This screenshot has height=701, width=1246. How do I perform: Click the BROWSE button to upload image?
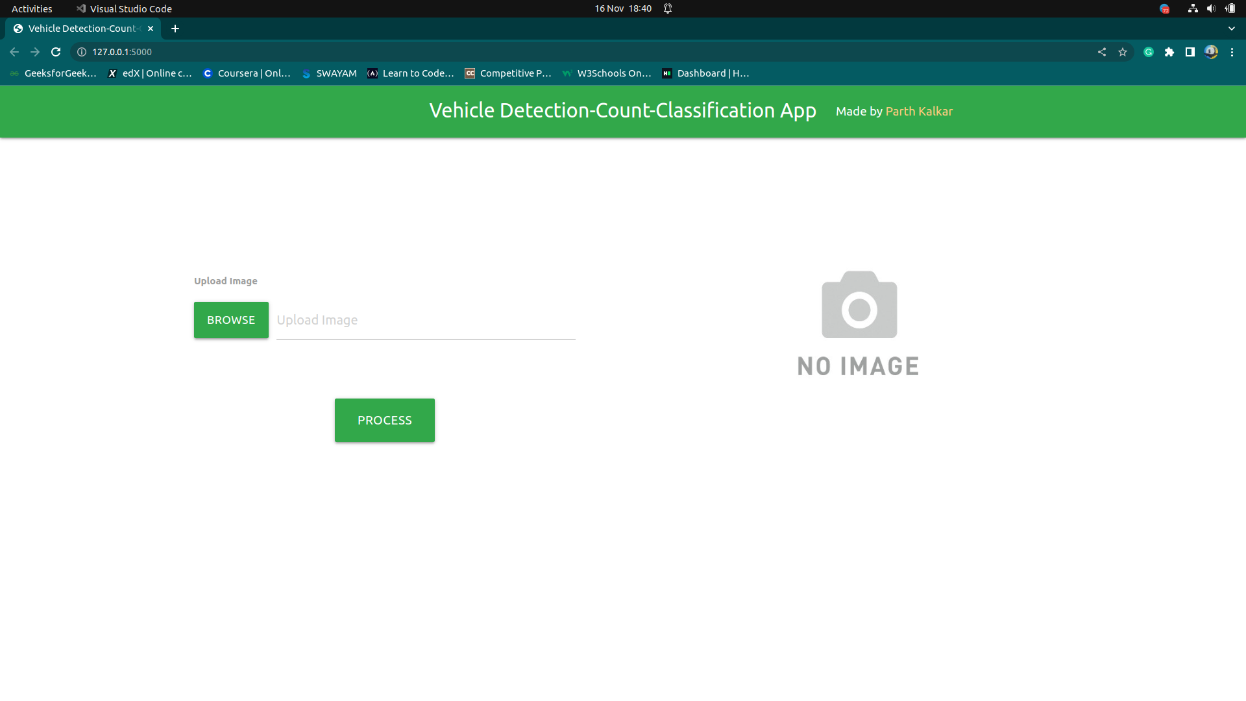tap(230, 319)
